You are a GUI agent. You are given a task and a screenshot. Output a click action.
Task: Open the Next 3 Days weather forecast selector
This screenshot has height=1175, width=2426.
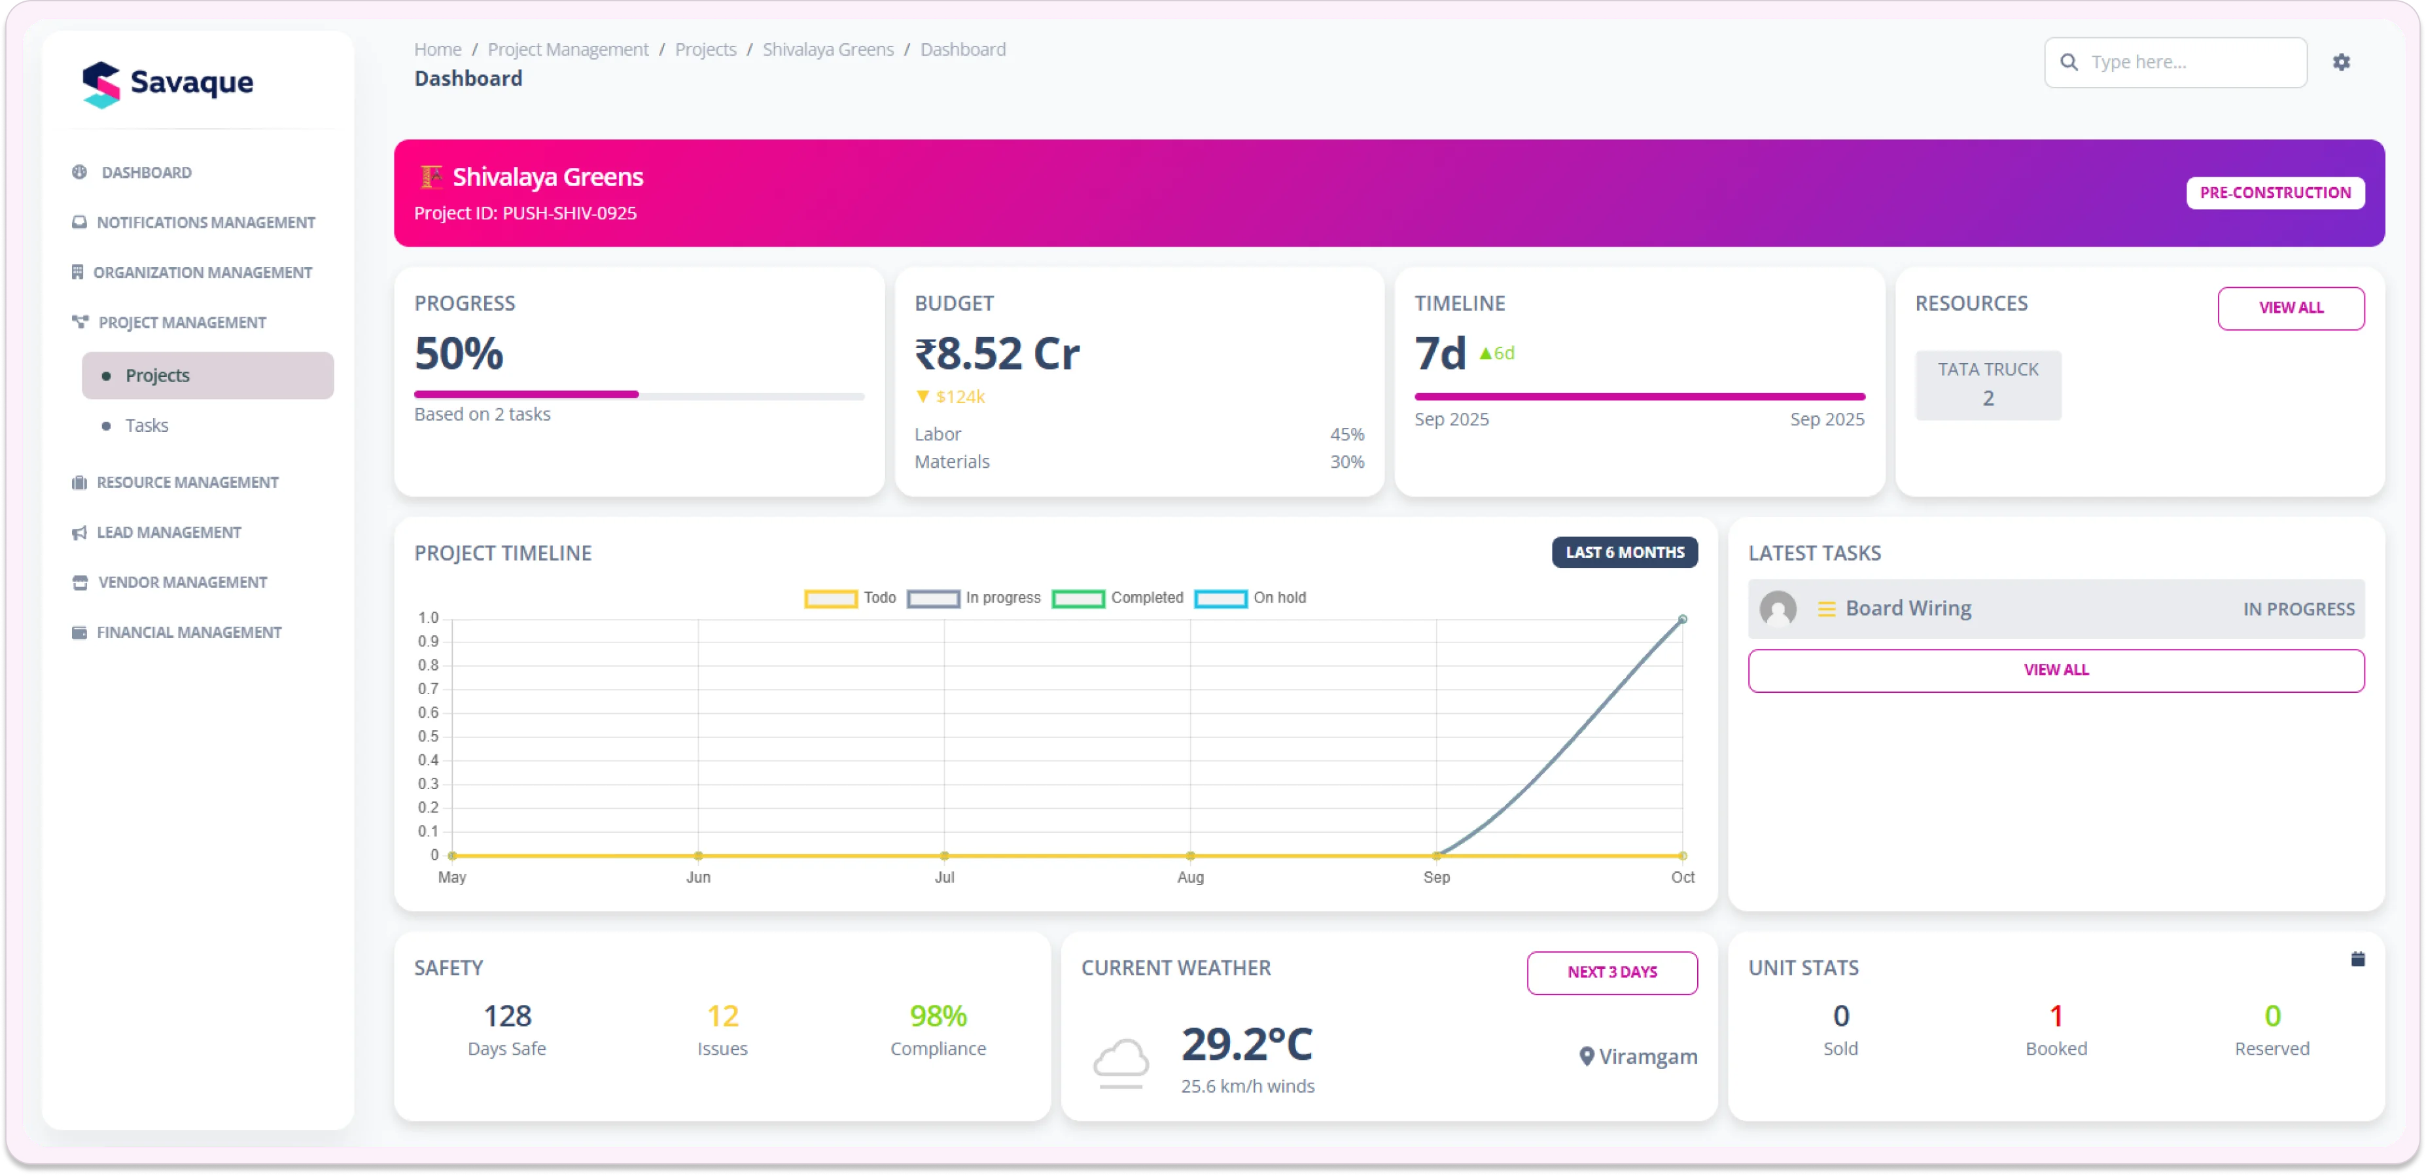coord(1612,973)
